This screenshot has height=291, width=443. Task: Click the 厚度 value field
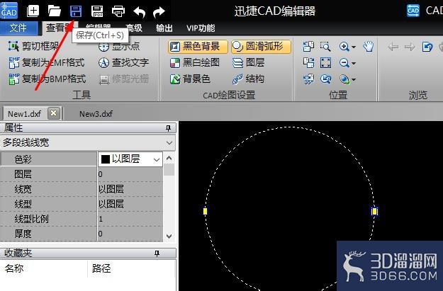130,234
